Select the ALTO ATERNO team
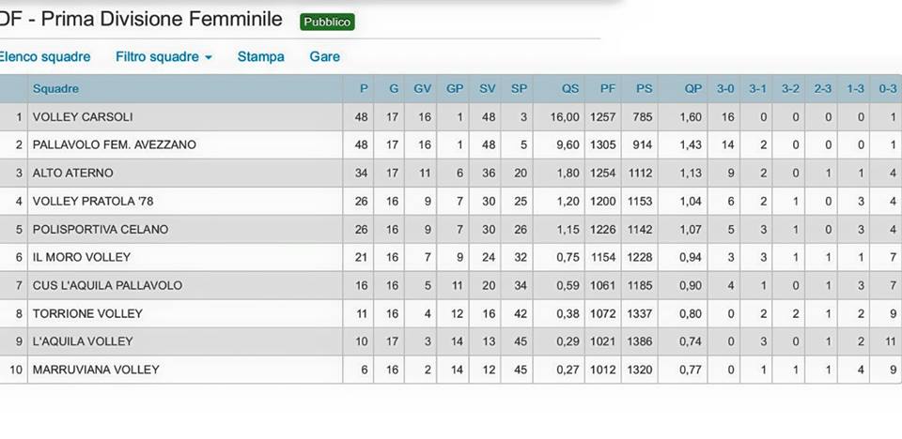 451,173
